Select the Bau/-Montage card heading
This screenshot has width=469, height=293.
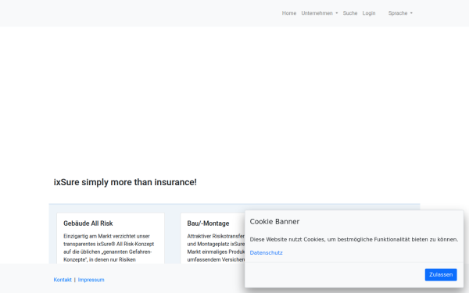[x=208, y=223]
